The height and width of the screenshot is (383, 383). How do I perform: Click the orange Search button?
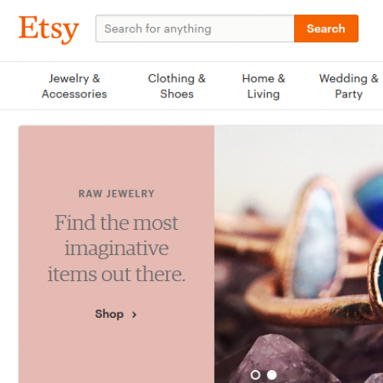[x=326, y=28]
